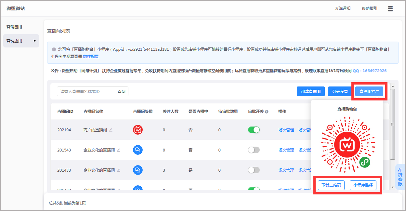This screenshot has width=406, height=211.
Task: Click the info icon next to 审批开关
Action: (x=267, y=112)
